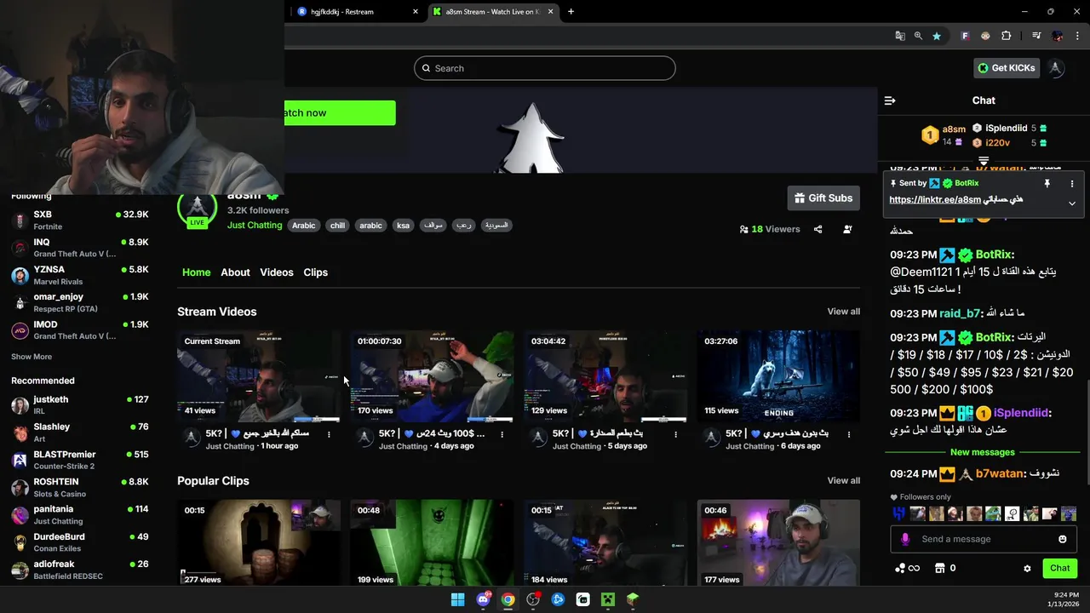This screenshot has height=613, width=1090.
Task: Open the Kick shop store icon
Action: 940,568
